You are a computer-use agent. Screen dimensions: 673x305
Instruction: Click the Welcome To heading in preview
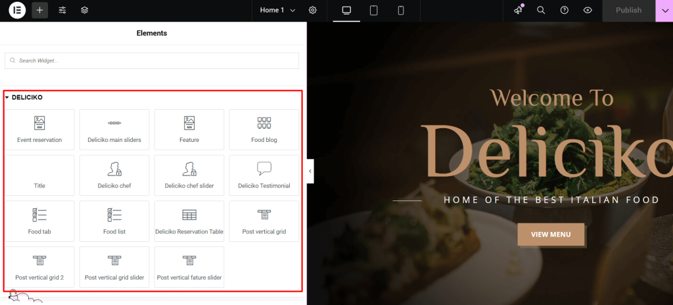click(x=552, y=98)
